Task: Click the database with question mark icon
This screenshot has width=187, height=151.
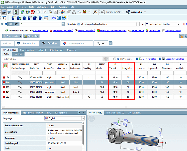Action: coord(40,18)
